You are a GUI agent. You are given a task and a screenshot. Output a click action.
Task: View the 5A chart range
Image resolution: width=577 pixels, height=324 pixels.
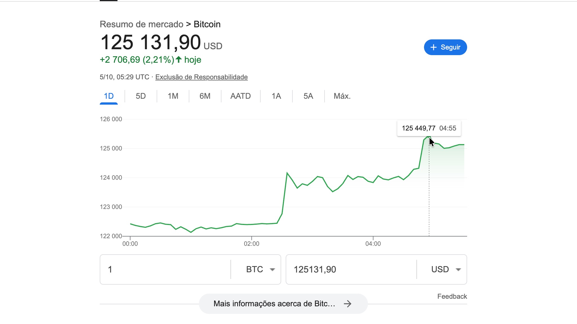point(308,96)
